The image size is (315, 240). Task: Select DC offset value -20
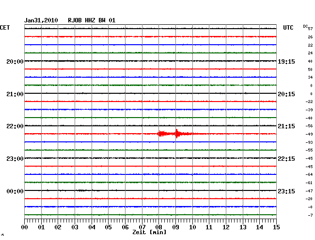tap(309, 199)
